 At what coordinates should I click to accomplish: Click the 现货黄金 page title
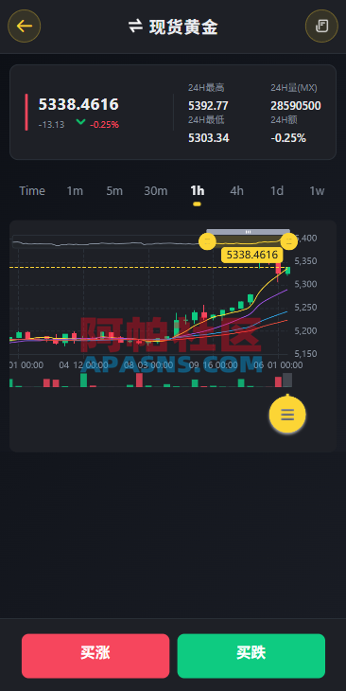183,27
